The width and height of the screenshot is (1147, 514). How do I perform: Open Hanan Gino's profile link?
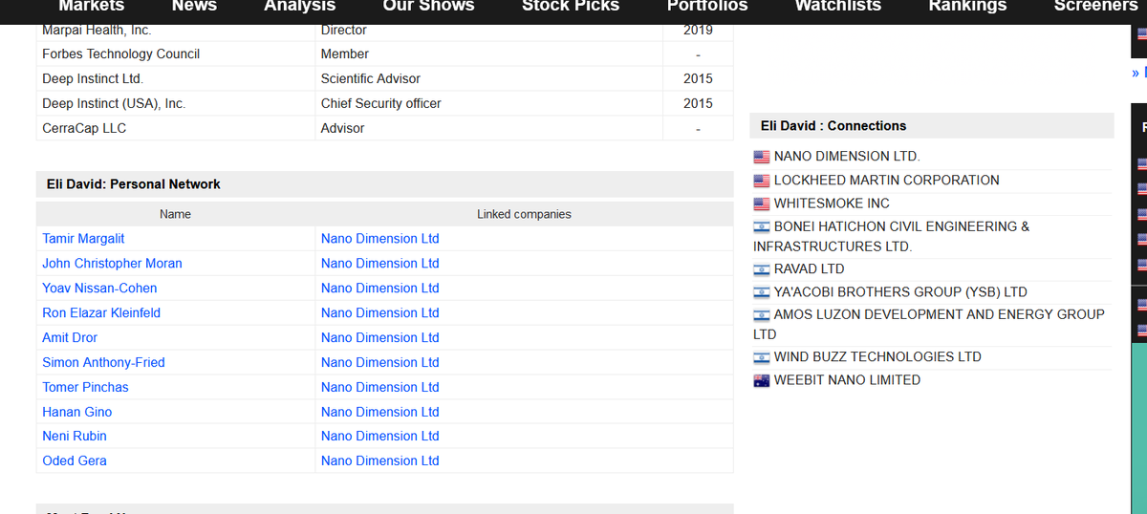click(x=76, y=413)
